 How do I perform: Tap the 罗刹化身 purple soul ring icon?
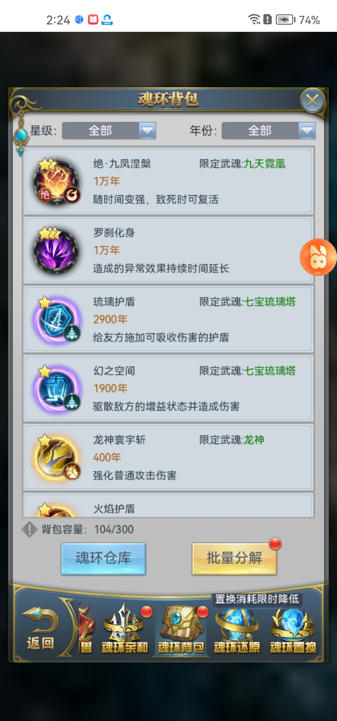(x=56, y=250)
